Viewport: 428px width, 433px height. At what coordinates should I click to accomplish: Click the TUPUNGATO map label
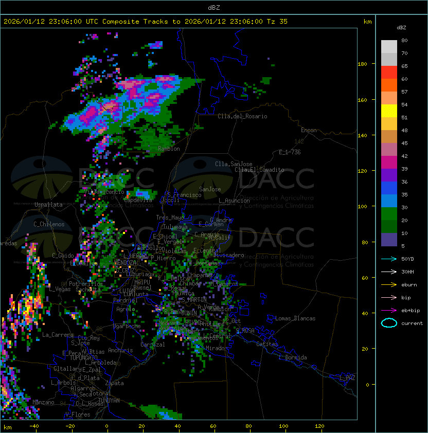[x=83, y=357]
